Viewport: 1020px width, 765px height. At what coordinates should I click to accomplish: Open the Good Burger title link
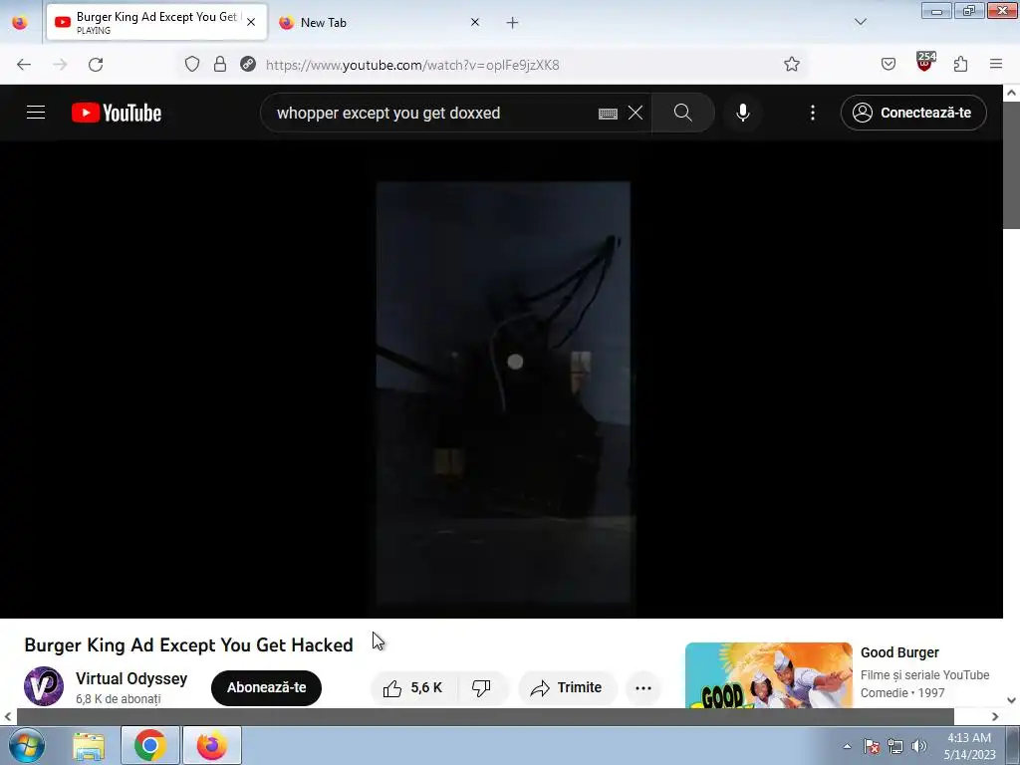click(x=899, y=652)
